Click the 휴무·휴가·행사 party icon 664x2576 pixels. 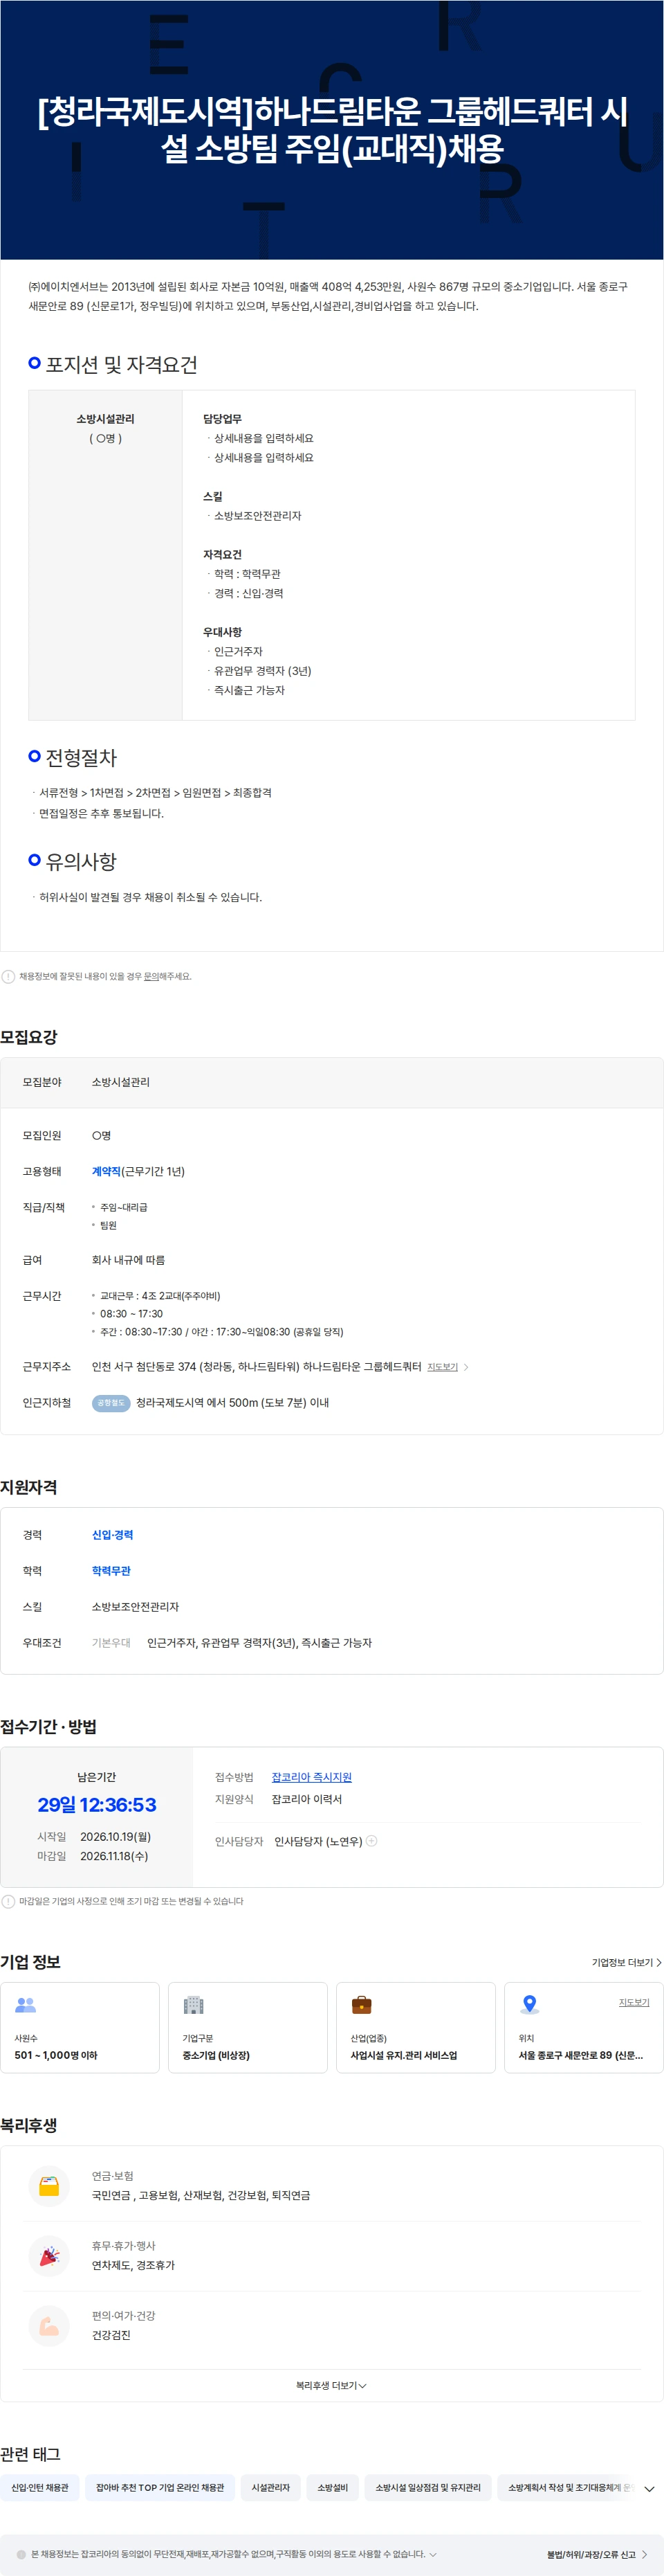click(x=49, y=2257)
